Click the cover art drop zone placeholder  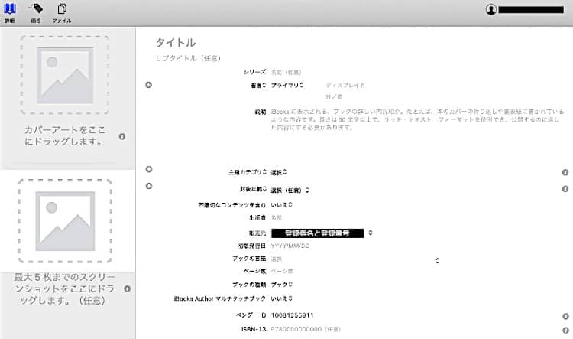(65, 76)
